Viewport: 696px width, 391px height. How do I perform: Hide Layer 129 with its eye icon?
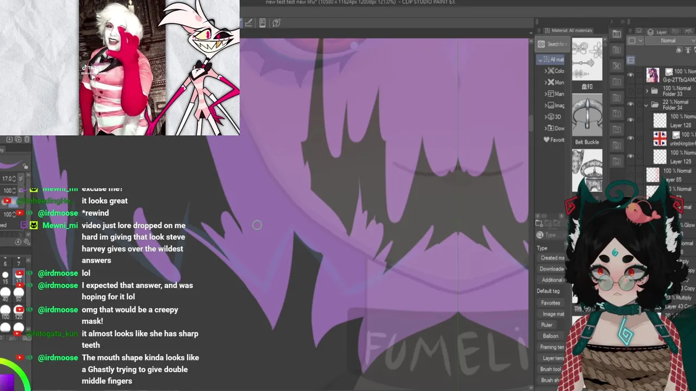pyautogui.click(x=631, y=157)
